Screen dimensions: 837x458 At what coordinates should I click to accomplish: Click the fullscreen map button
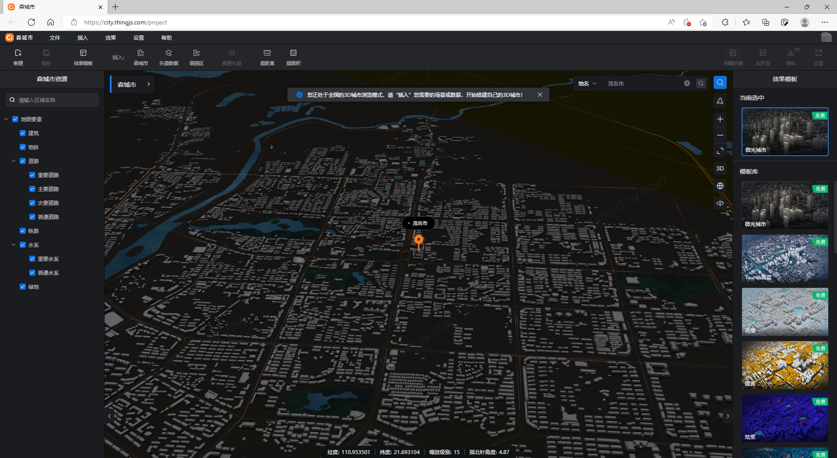coord(720,151)
